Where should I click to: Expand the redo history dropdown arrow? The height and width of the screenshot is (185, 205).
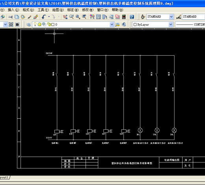[59, 17]
